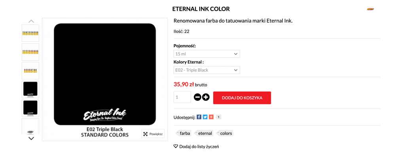Share product on Facebook
This screenshot has width=405, height=153.
click(199, 117)
